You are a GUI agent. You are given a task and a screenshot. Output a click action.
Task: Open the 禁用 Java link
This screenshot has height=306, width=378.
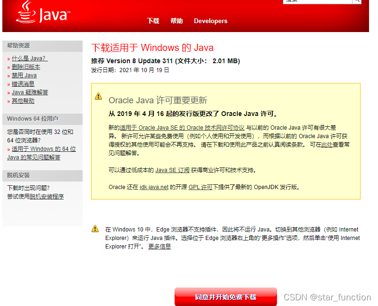pos(24,75)
